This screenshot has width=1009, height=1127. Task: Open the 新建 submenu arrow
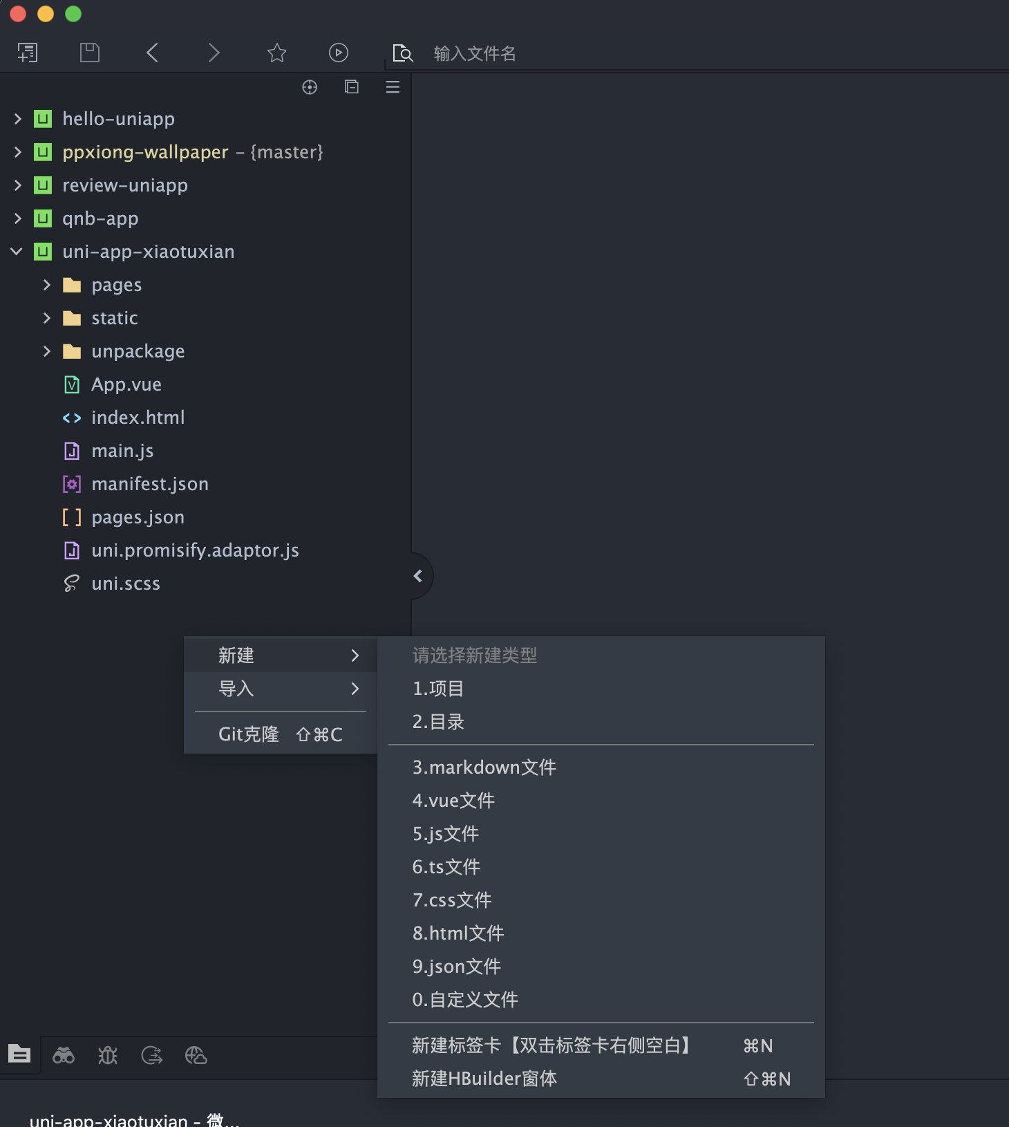point(355,655)
